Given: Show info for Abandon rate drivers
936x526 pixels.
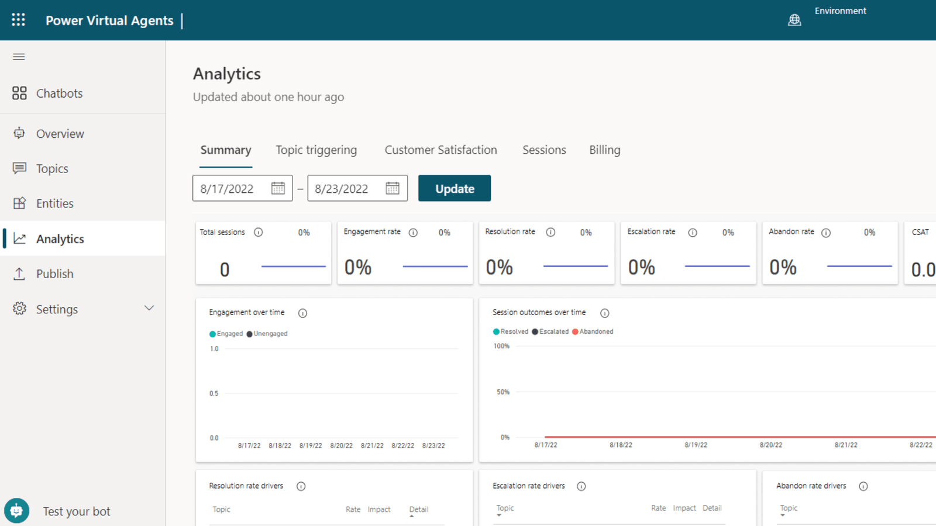Looking at the screenshot, I should [x=863, y=486].
